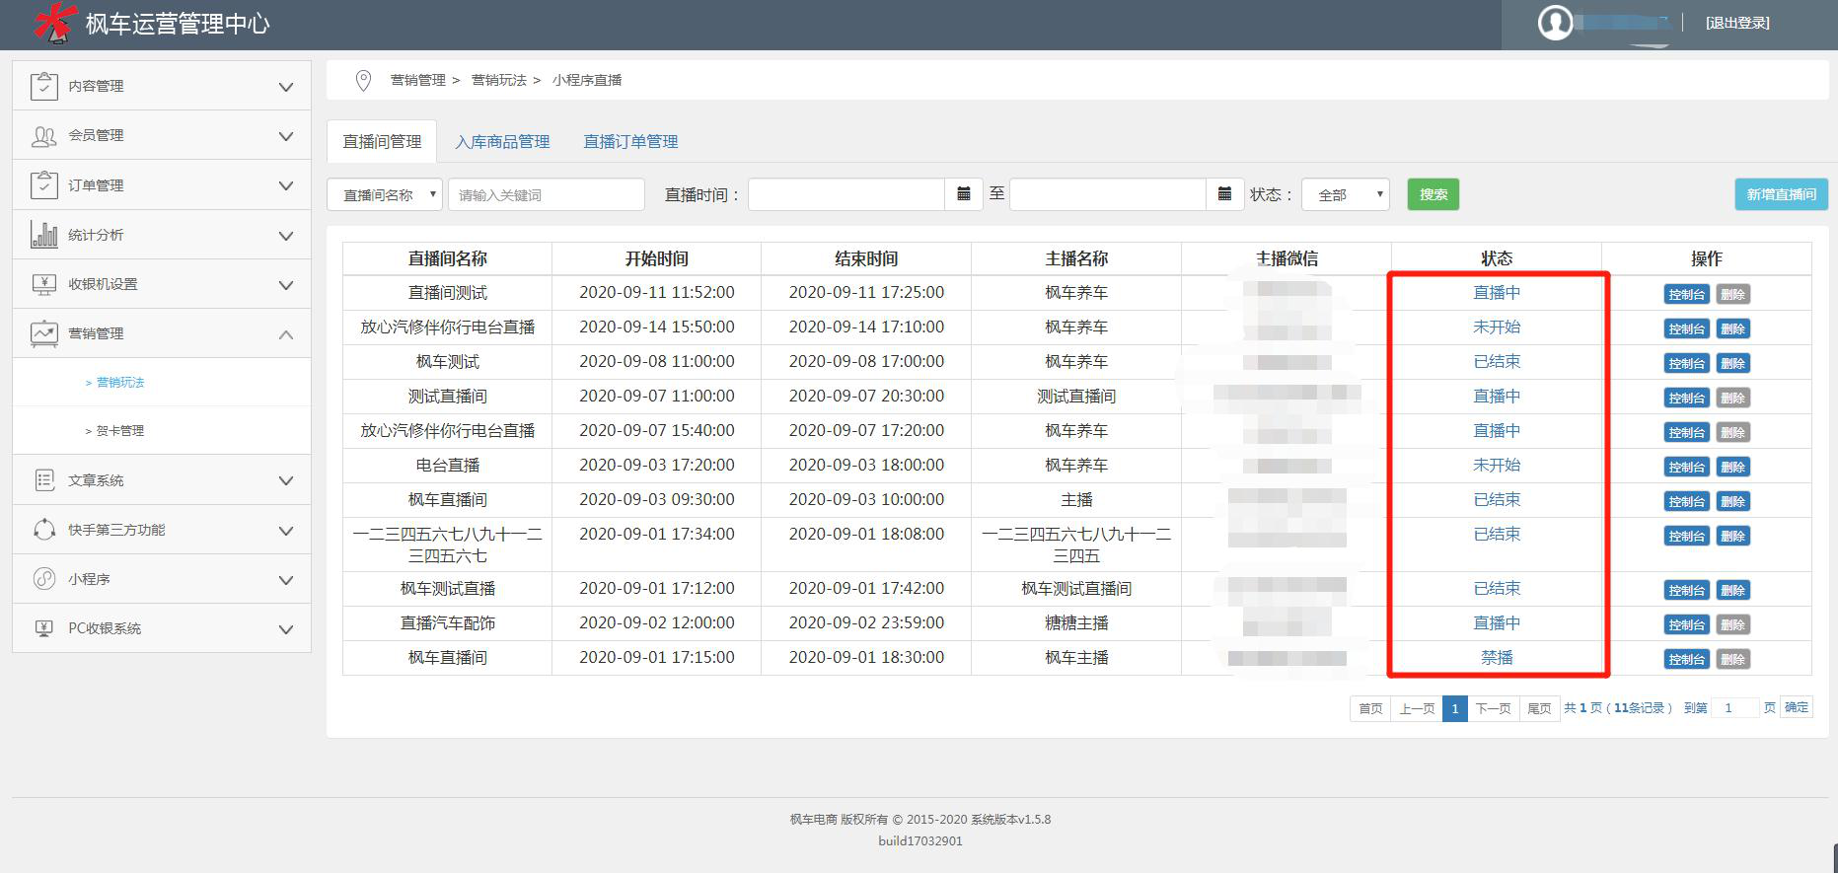Click the 下一页 pagination button

tap(1493, 708)
